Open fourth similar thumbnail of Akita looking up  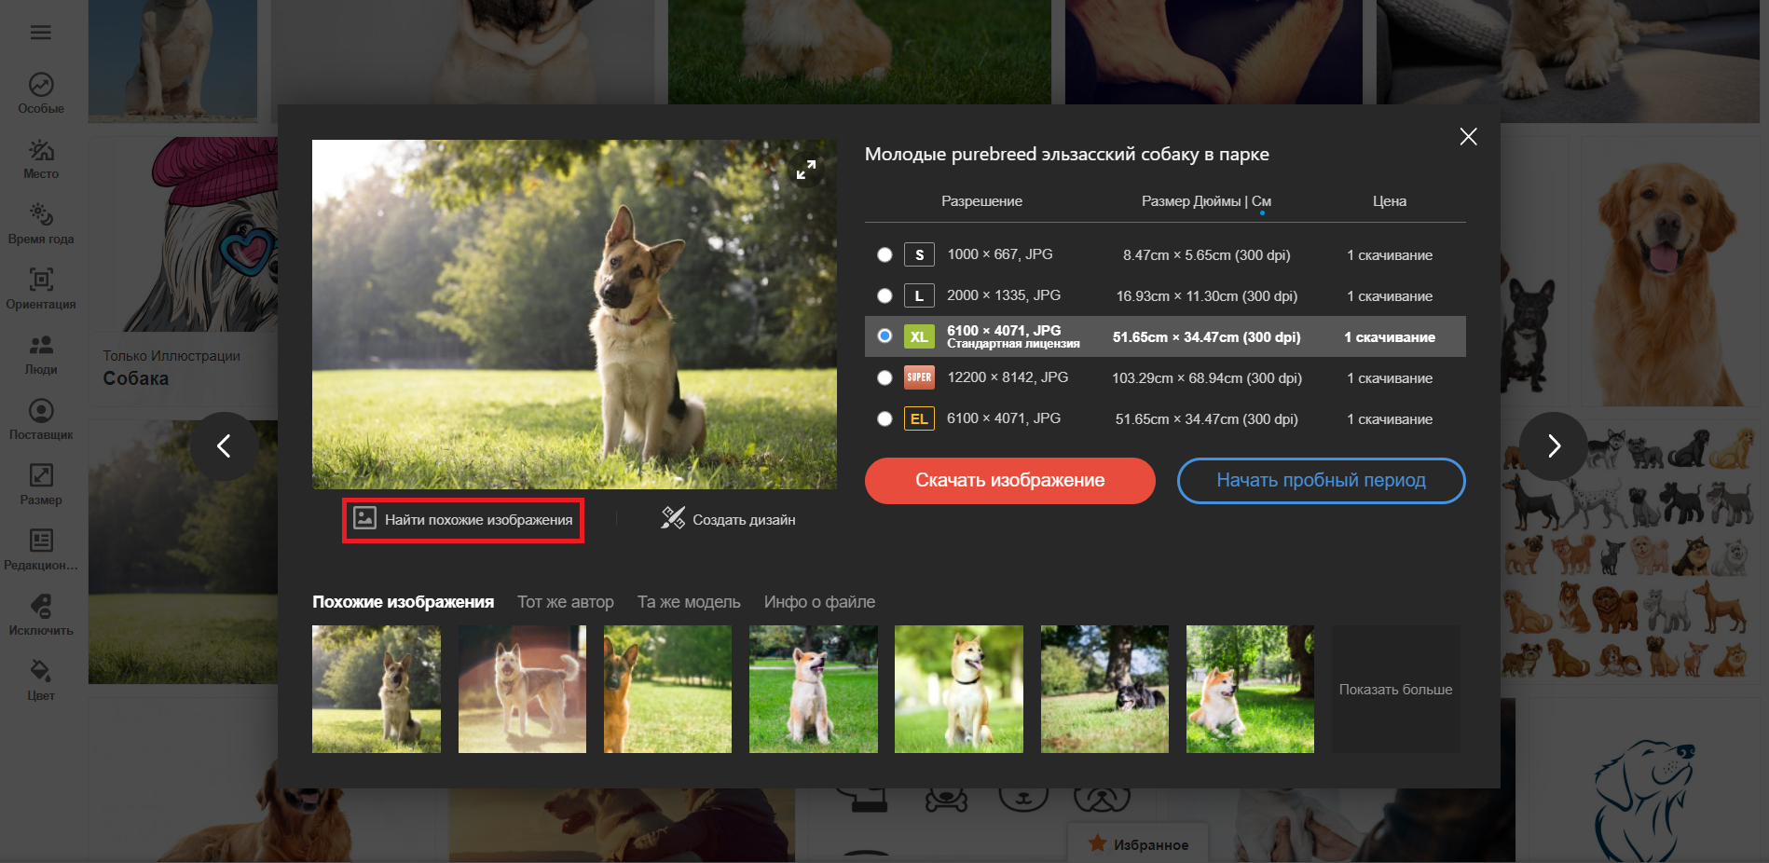[814, 689]
